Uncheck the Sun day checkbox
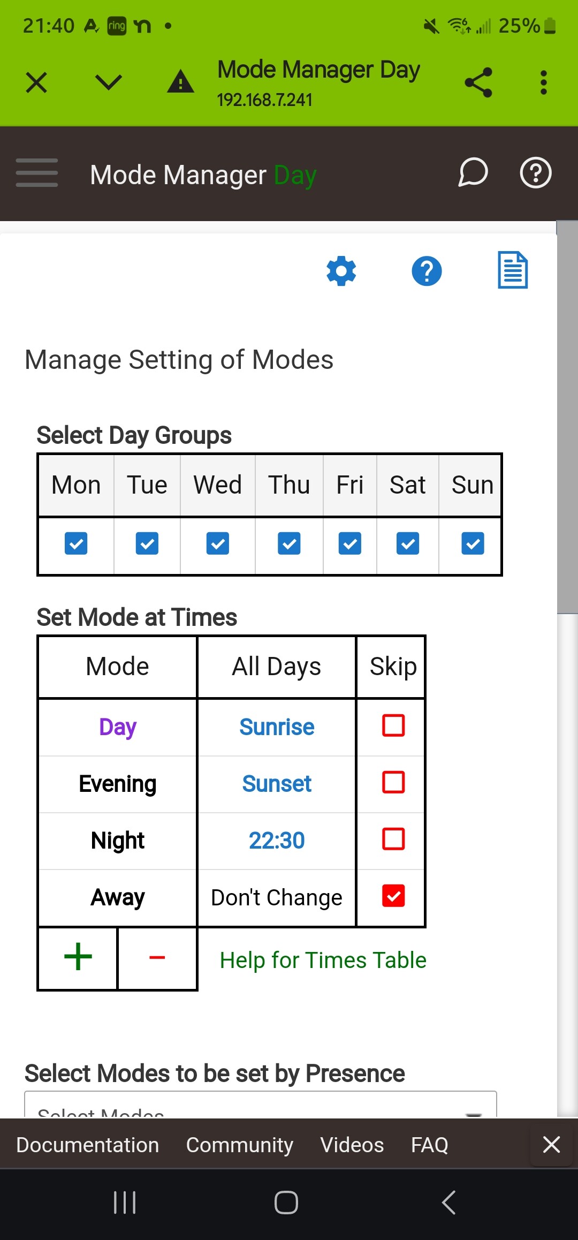Screen dimensions: 578x1240 coord(473,543)
